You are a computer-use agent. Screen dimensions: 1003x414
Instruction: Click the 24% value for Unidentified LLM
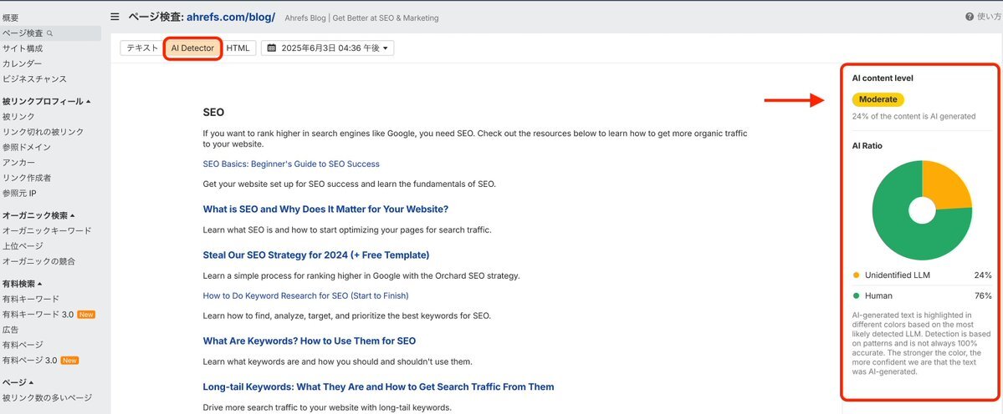pyautogui.click(x=983, y=275)
